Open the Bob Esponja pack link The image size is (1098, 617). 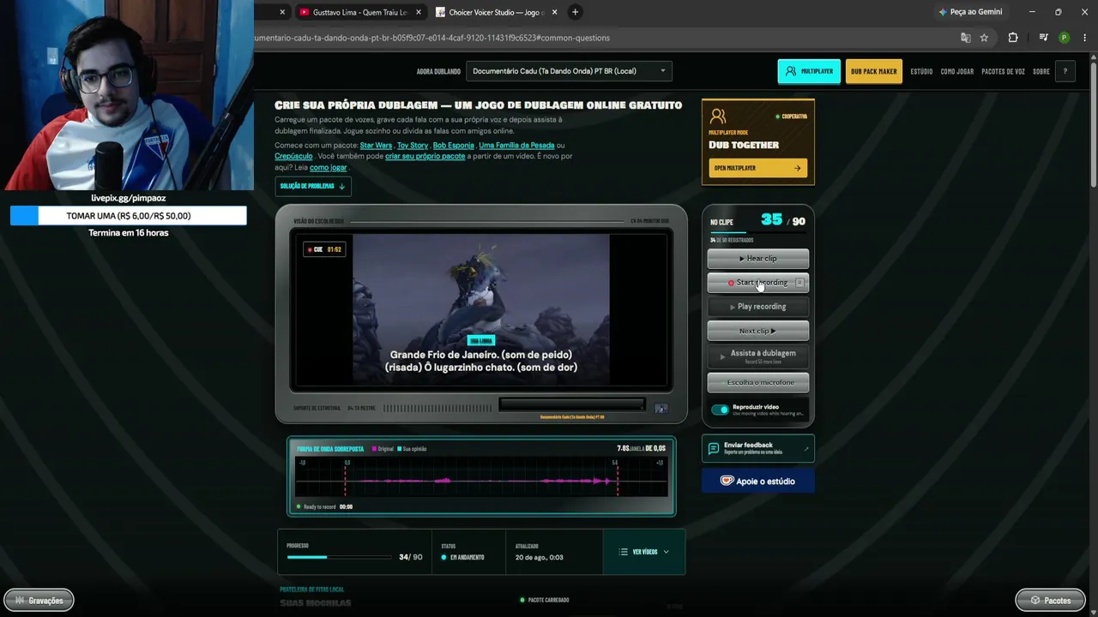click(x=453, y=146)
